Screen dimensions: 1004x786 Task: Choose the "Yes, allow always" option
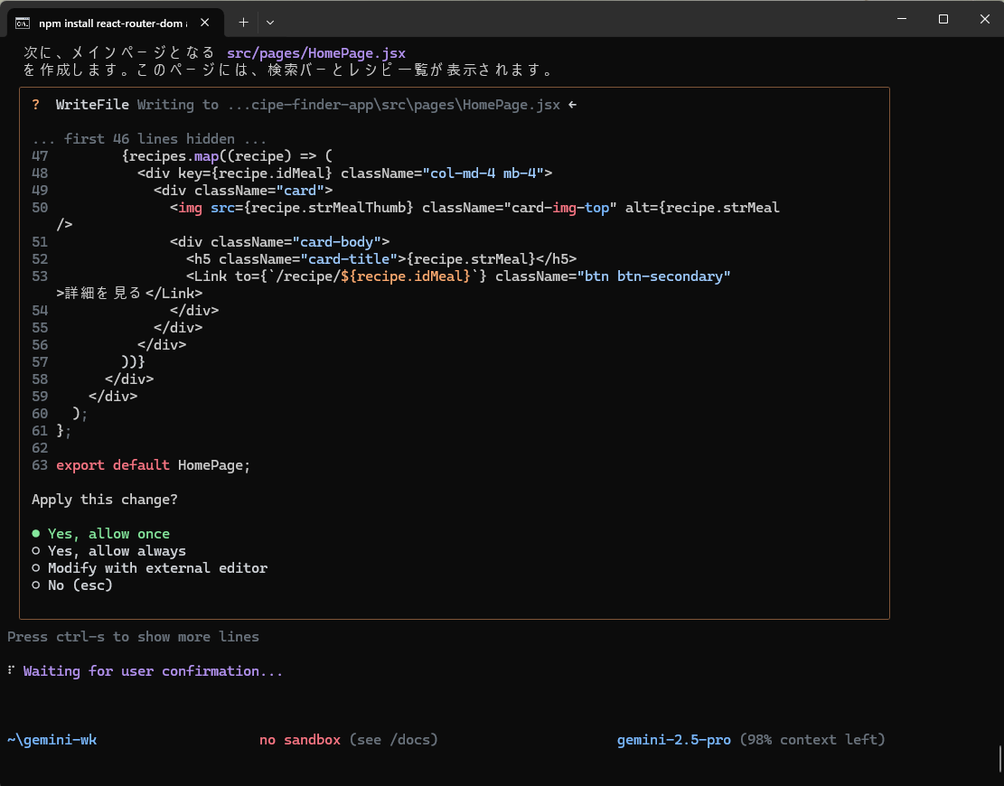117,551
